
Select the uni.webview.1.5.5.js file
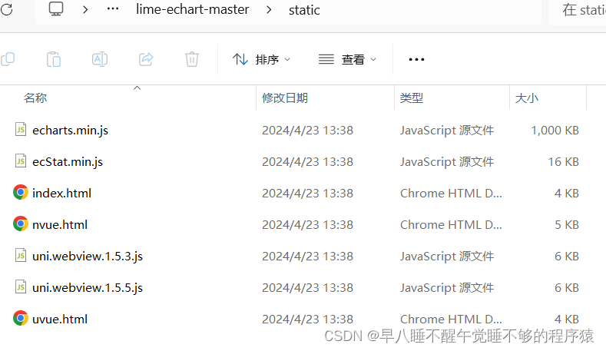pos(88,287)
